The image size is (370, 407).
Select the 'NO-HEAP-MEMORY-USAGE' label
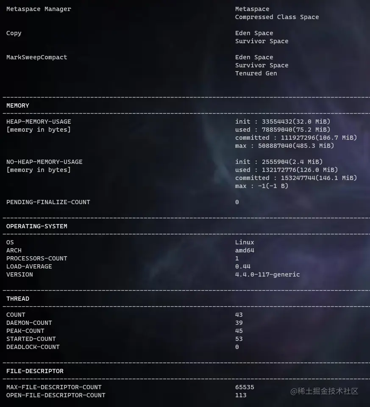[x=45, y=162]
